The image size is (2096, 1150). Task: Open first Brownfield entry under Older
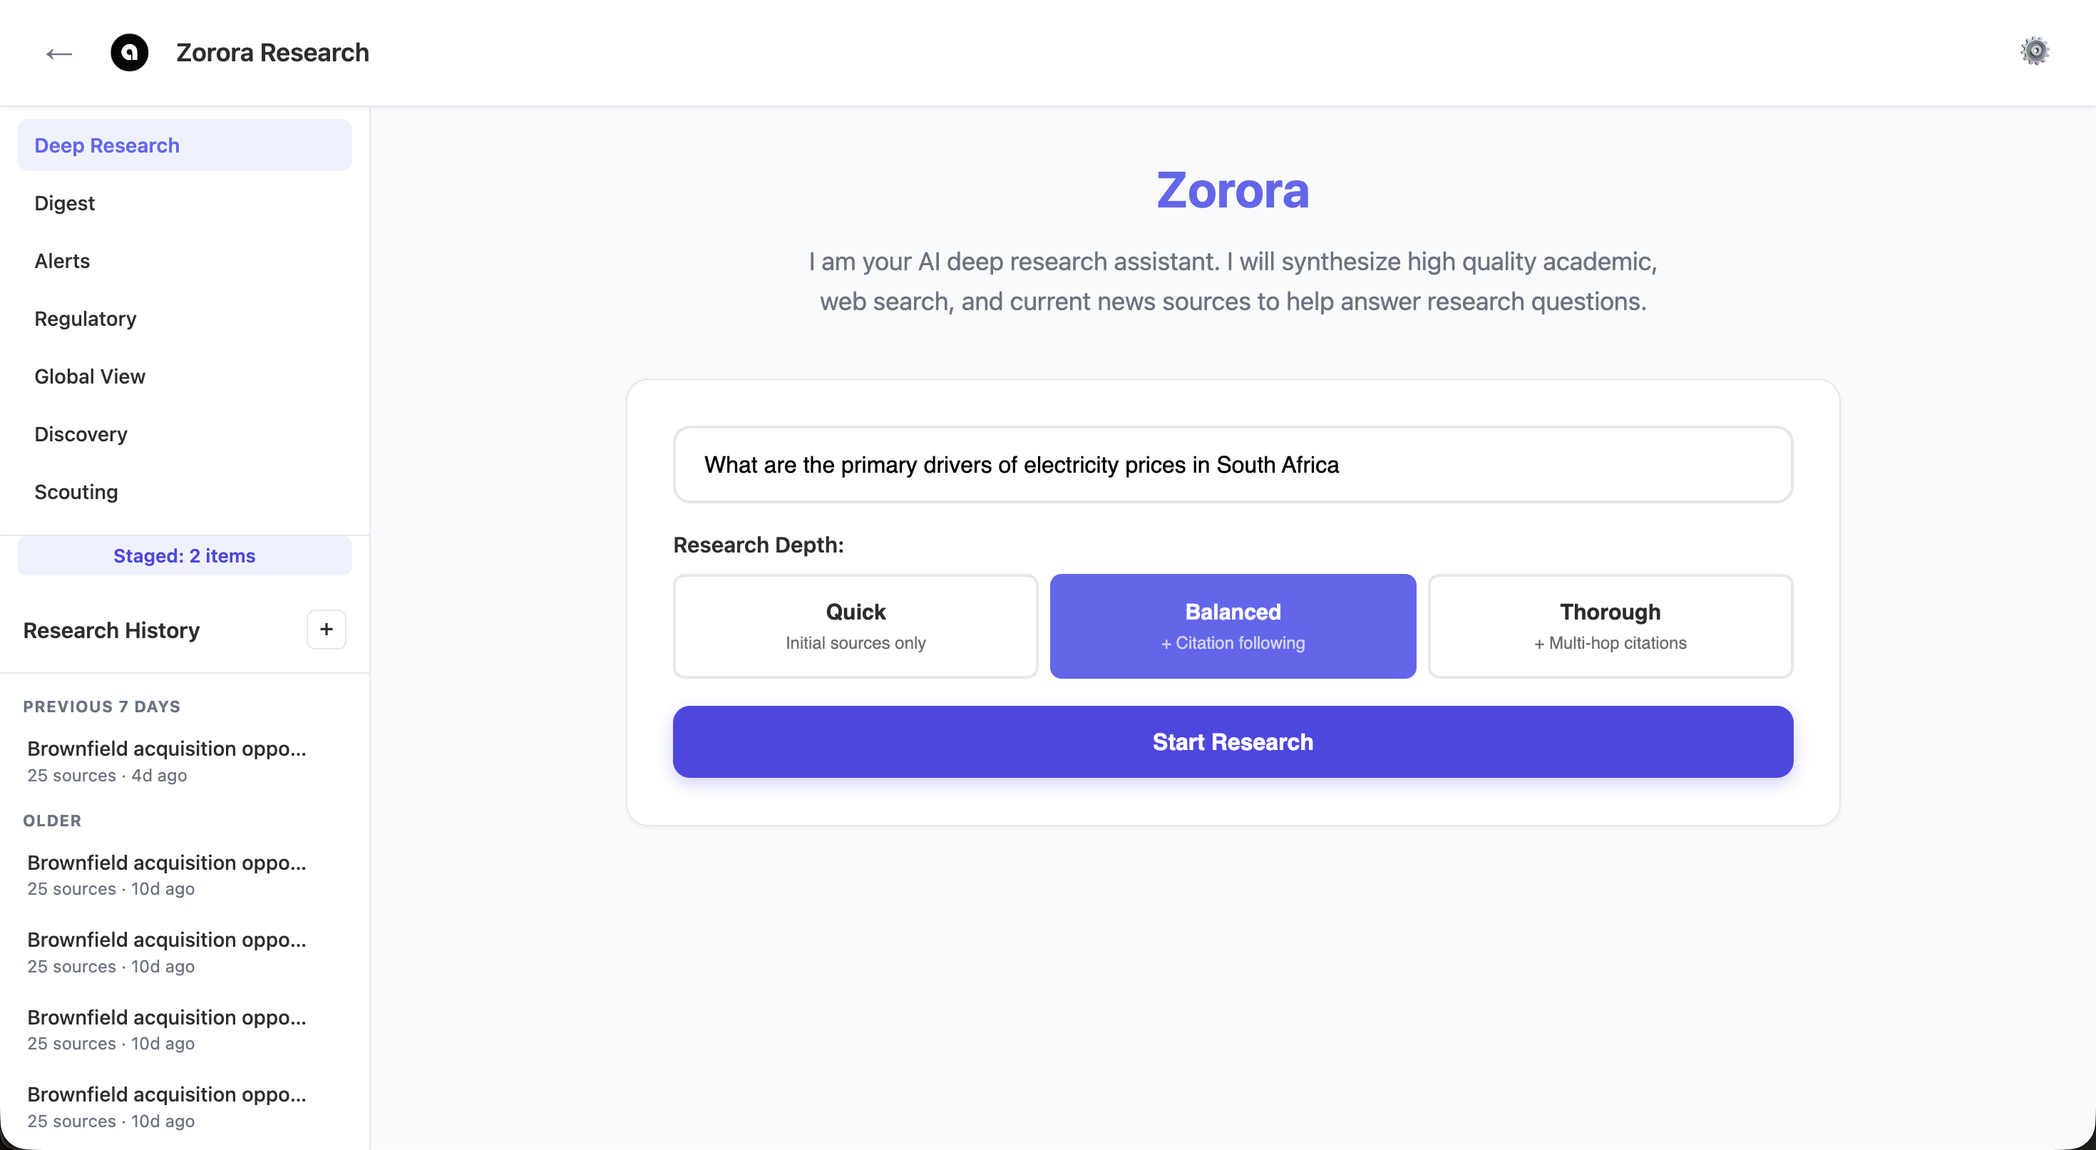tap(167, 874)
